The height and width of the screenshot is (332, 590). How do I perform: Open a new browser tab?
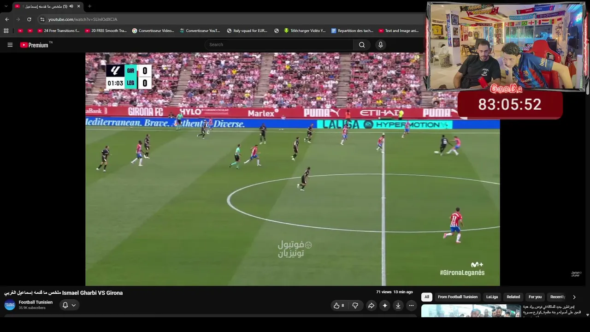pyautogui.click(x=89, y=6)
